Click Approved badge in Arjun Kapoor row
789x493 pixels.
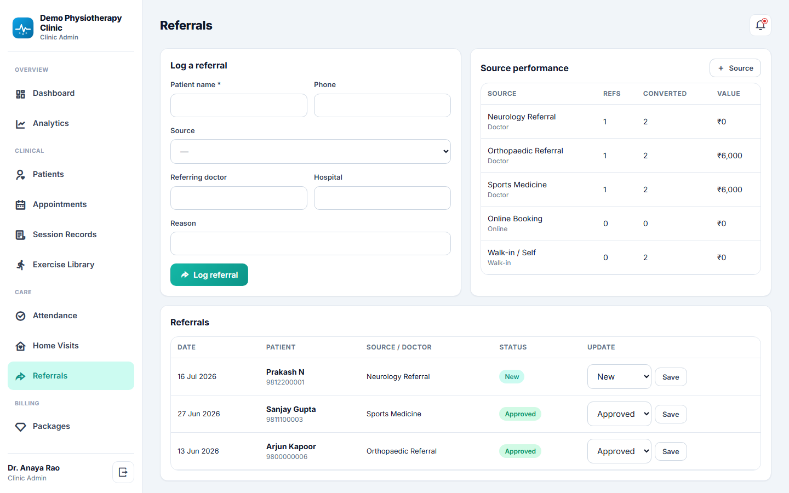(x=520, y=451)
